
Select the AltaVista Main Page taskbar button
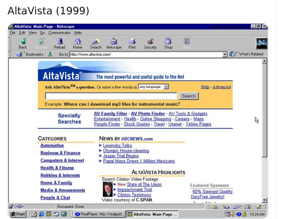point(152,214)
